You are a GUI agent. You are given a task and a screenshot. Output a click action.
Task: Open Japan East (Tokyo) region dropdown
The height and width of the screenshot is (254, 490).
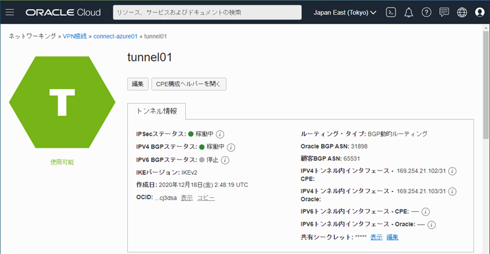click(345, 13)
